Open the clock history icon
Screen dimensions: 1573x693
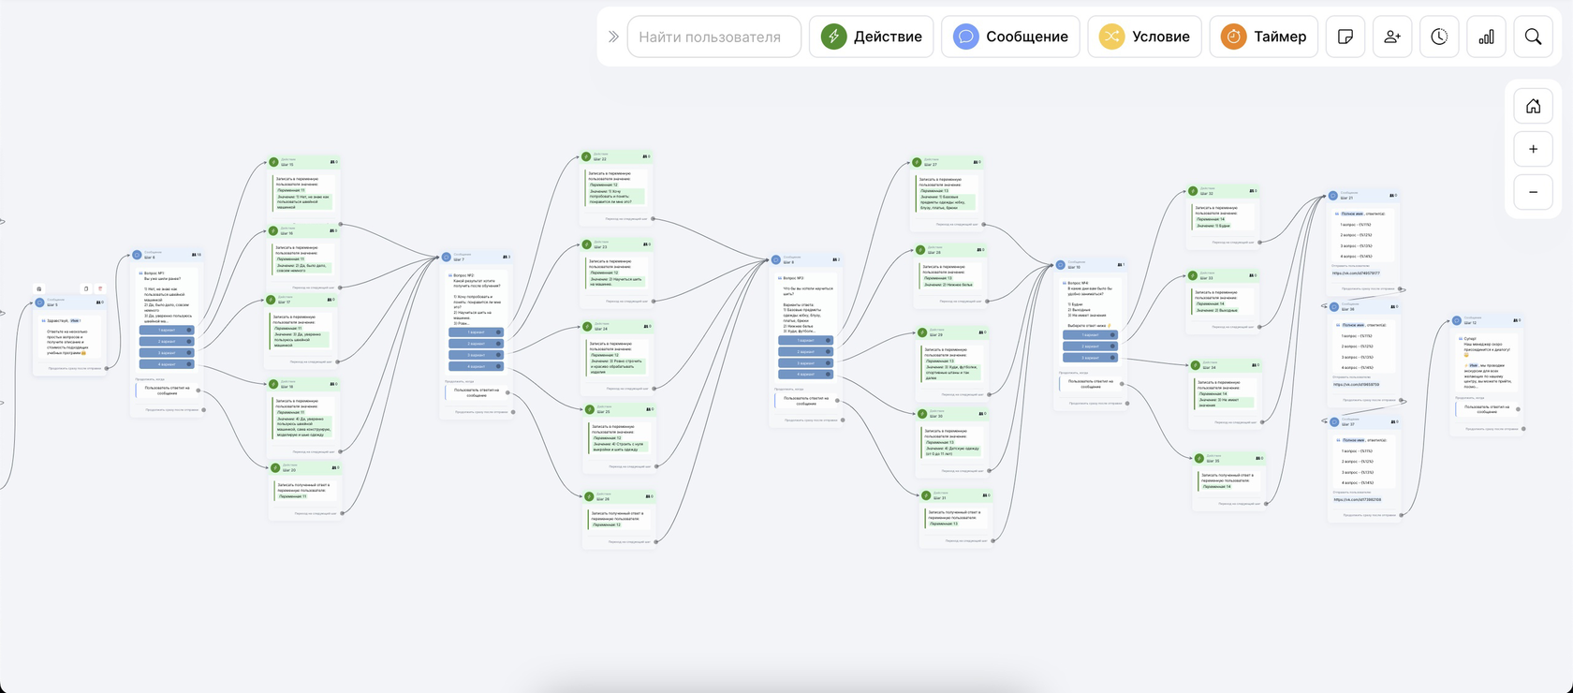(x=1439, y=37)
